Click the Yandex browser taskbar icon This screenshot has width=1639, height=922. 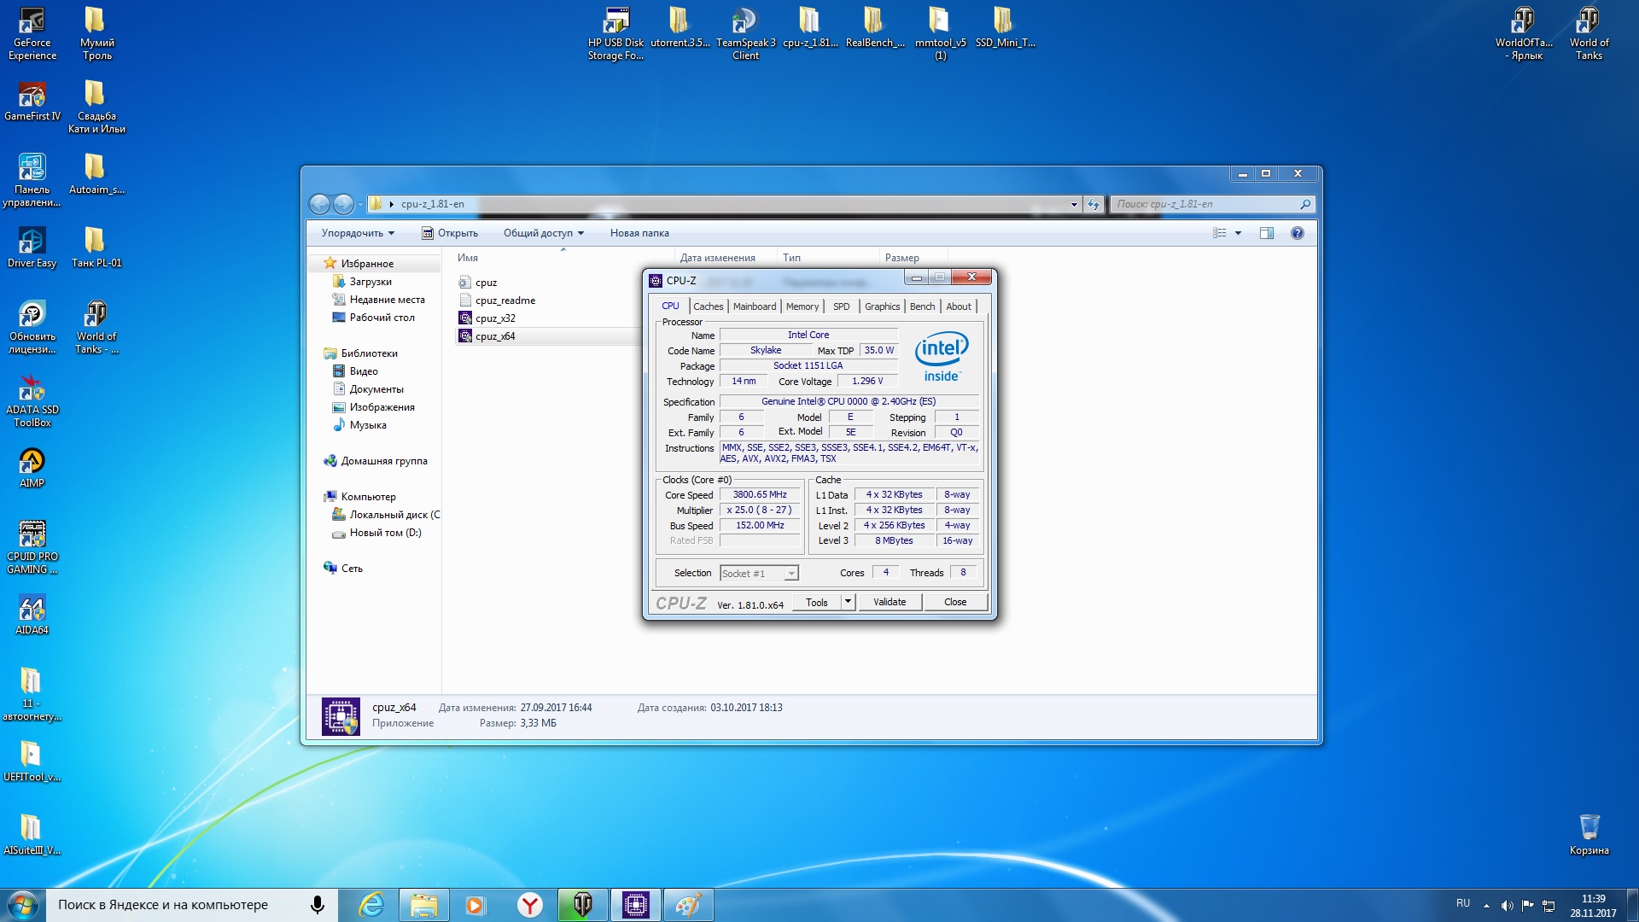530,905
